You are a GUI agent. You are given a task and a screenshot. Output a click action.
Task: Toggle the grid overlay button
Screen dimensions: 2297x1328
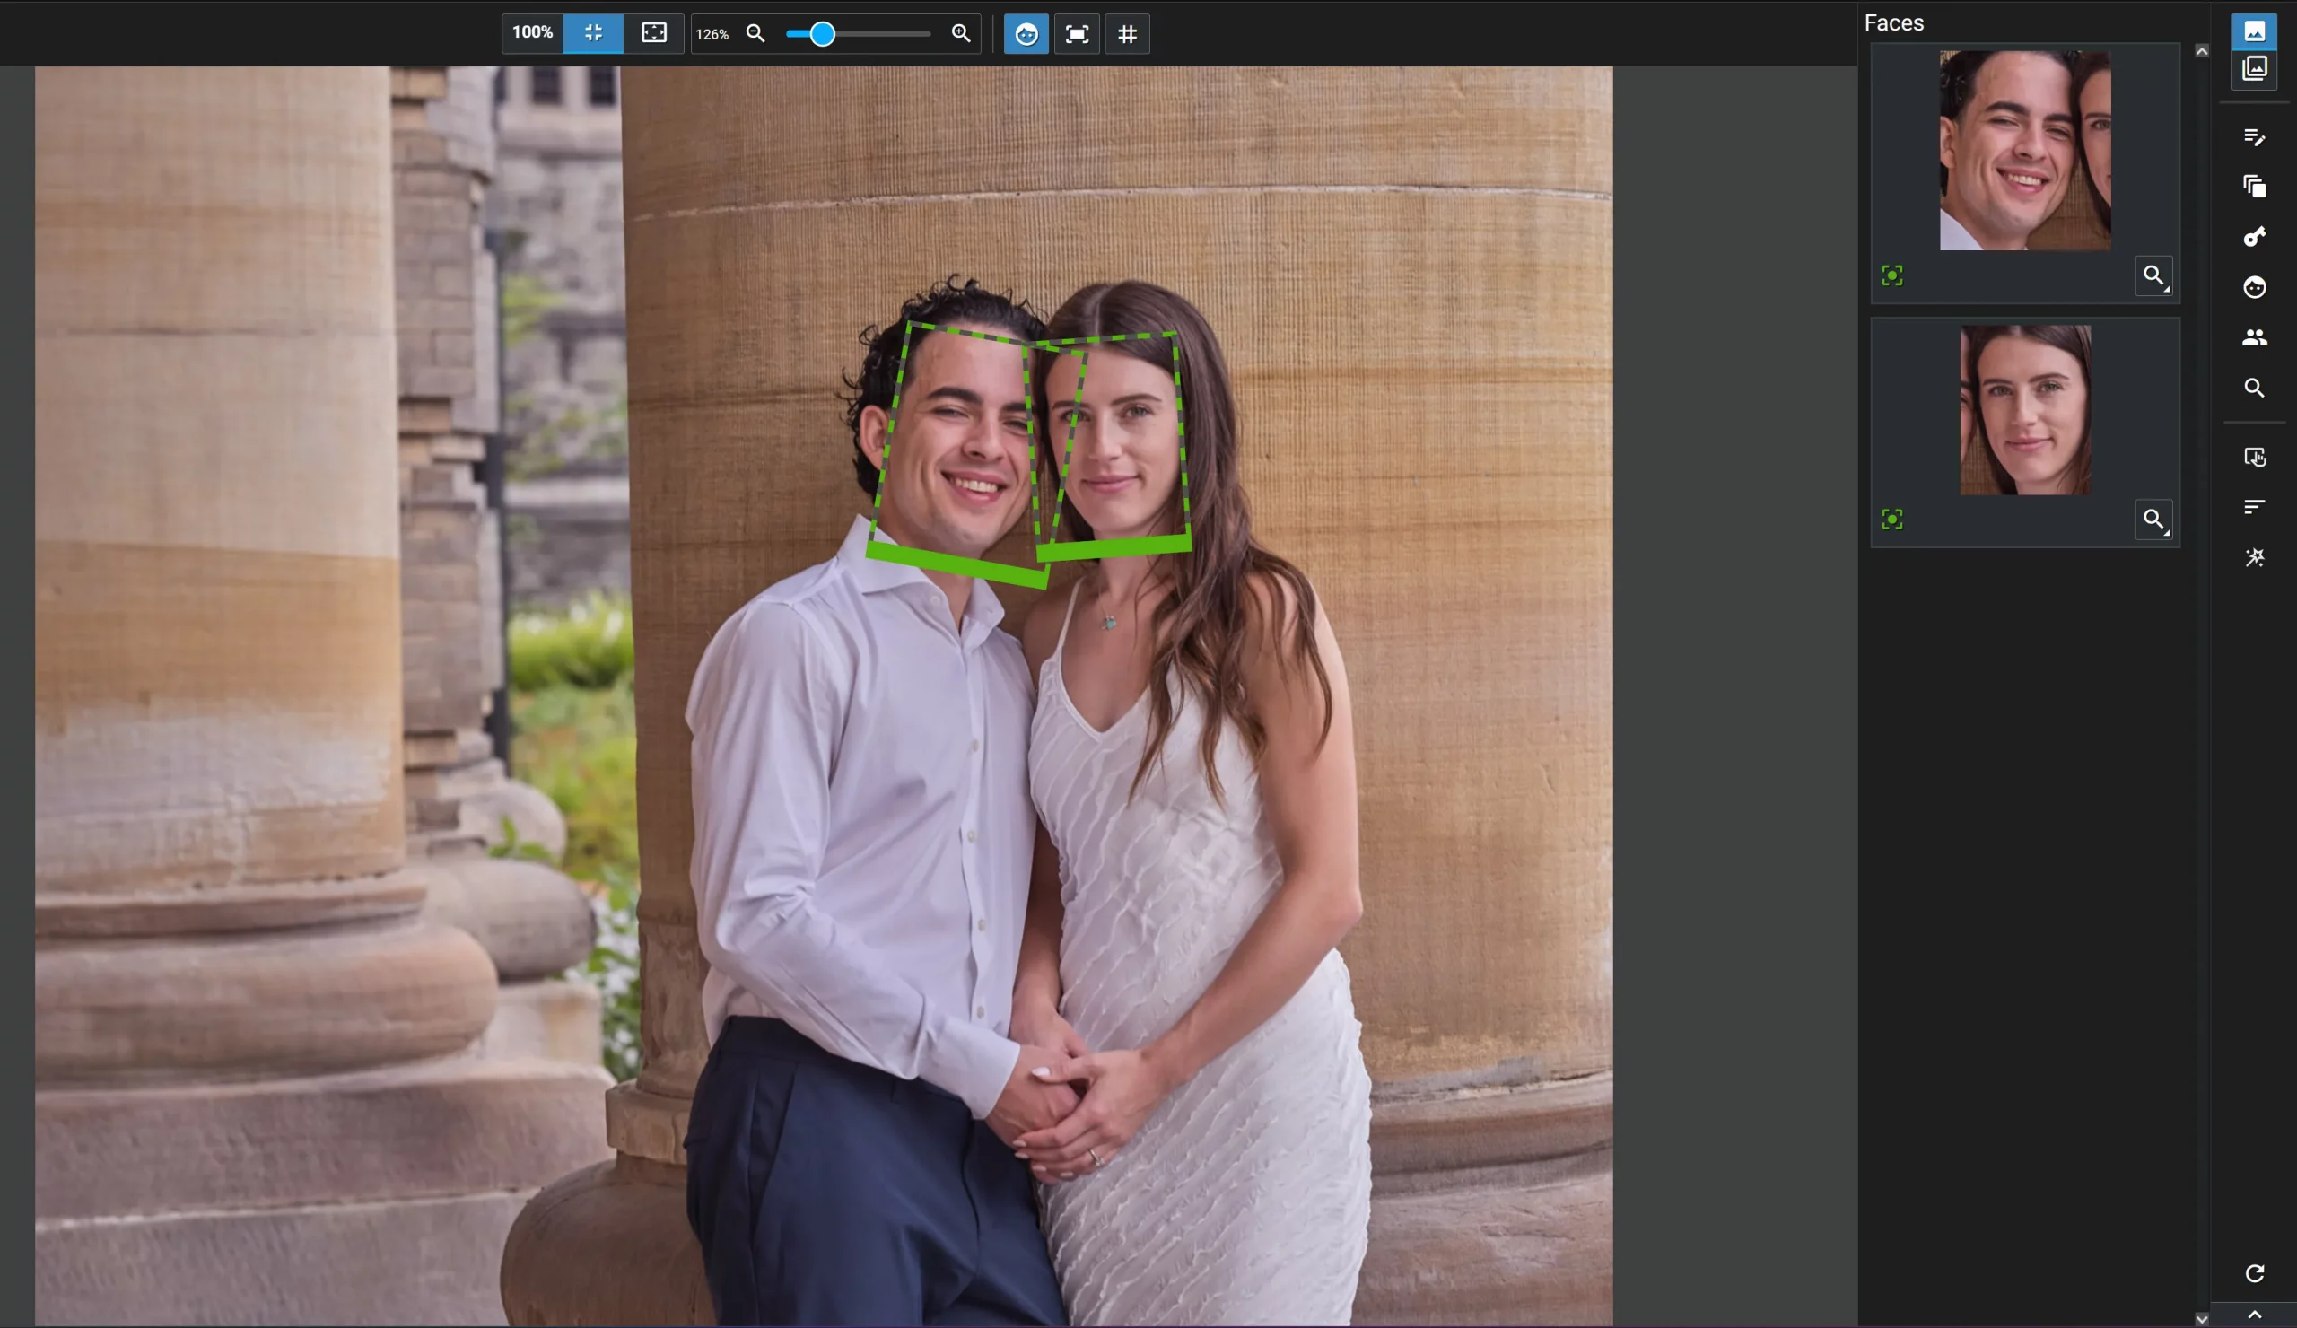pos(1127,34)
